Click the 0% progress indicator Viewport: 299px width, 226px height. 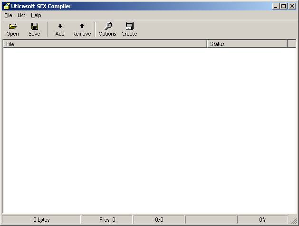pos(262,220)
